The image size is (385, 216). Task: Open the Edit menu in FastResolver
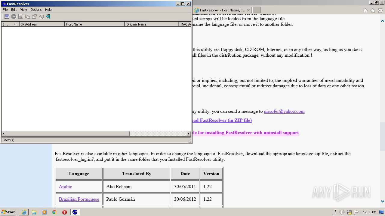pyautogui.click(x=14, y=10)
